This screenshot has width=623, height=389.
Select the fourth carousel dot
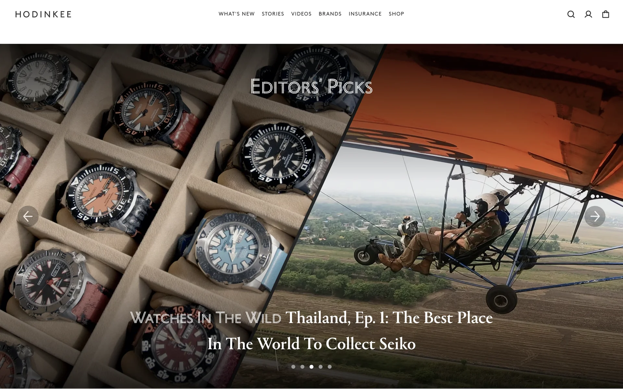321,367
